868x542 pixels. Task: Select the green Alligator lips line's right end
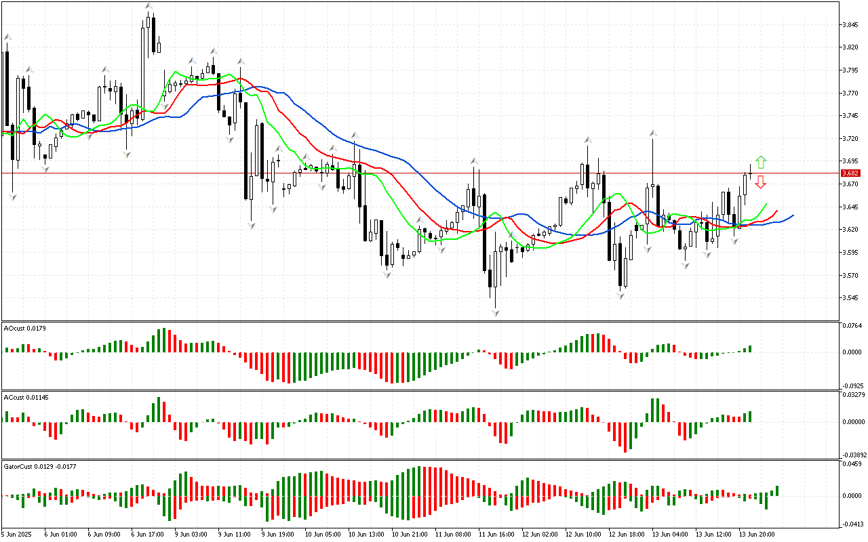click(x=766, y=203)
